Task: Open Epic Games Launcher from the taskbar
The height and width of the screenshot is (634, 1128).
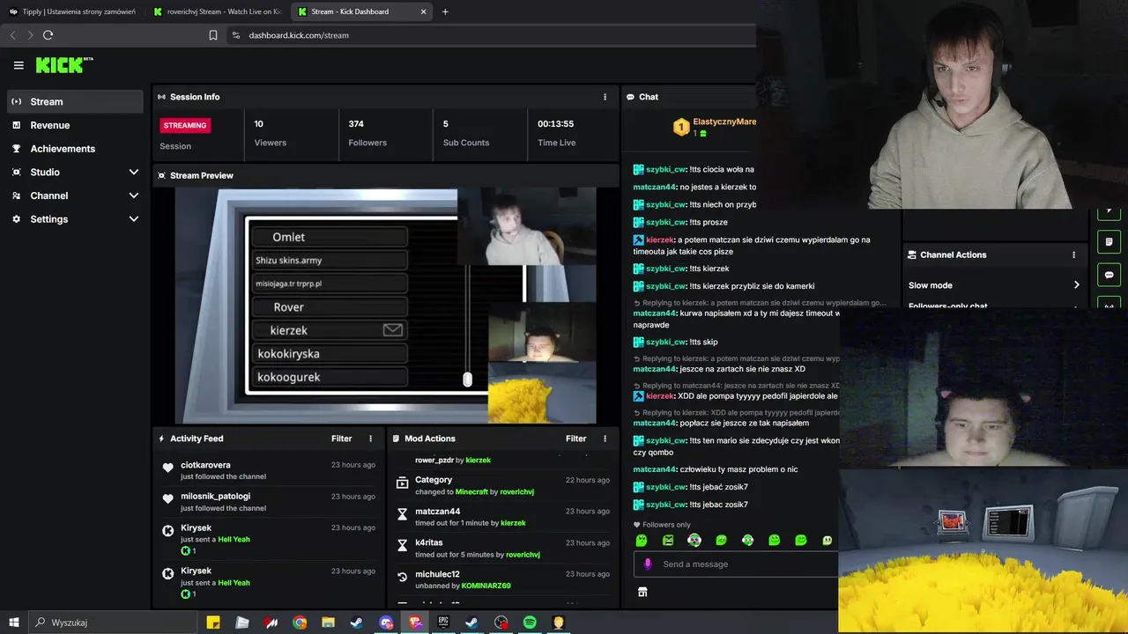Action: pos(443,623)
